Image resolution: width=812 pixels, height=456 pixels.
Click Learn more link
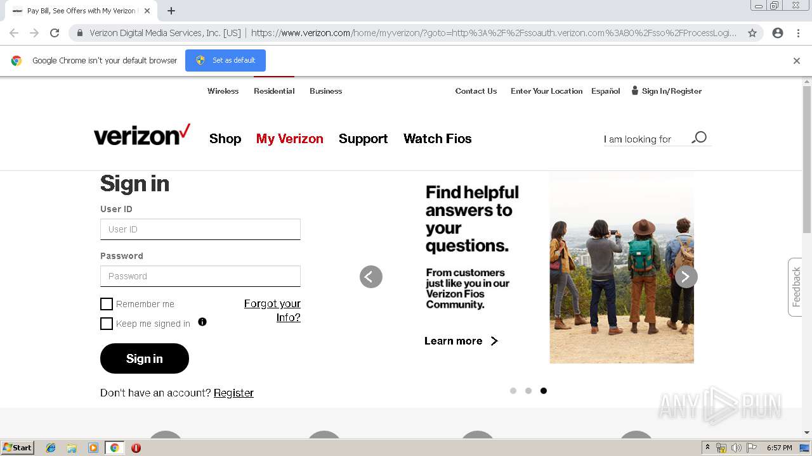coord(461,341)
